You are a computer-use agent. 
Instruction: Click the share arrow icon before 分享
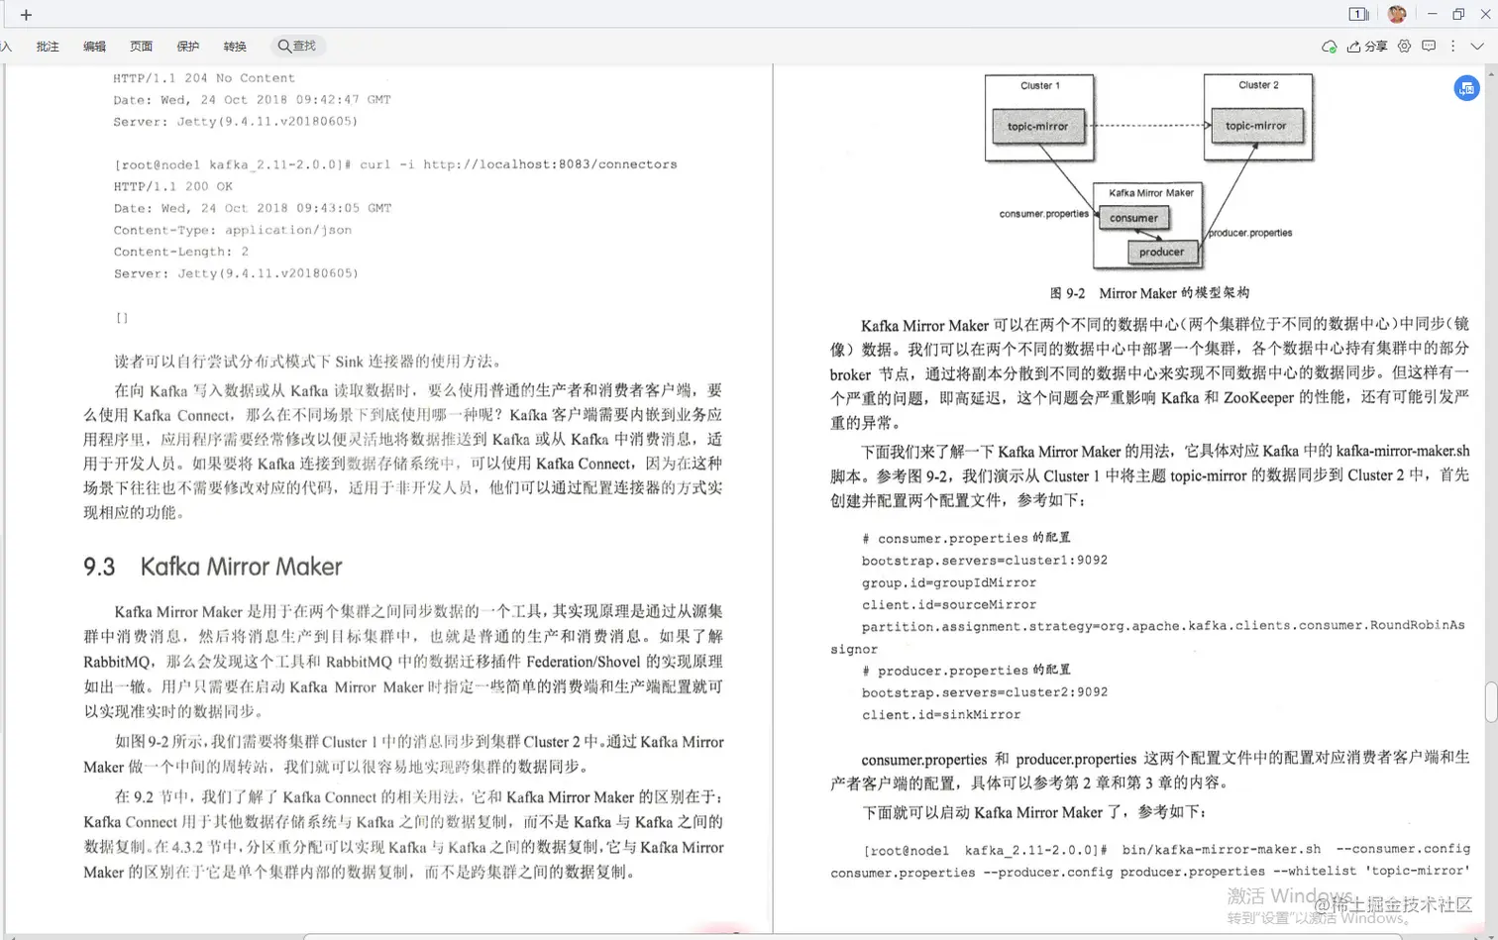click(1354, 46)
